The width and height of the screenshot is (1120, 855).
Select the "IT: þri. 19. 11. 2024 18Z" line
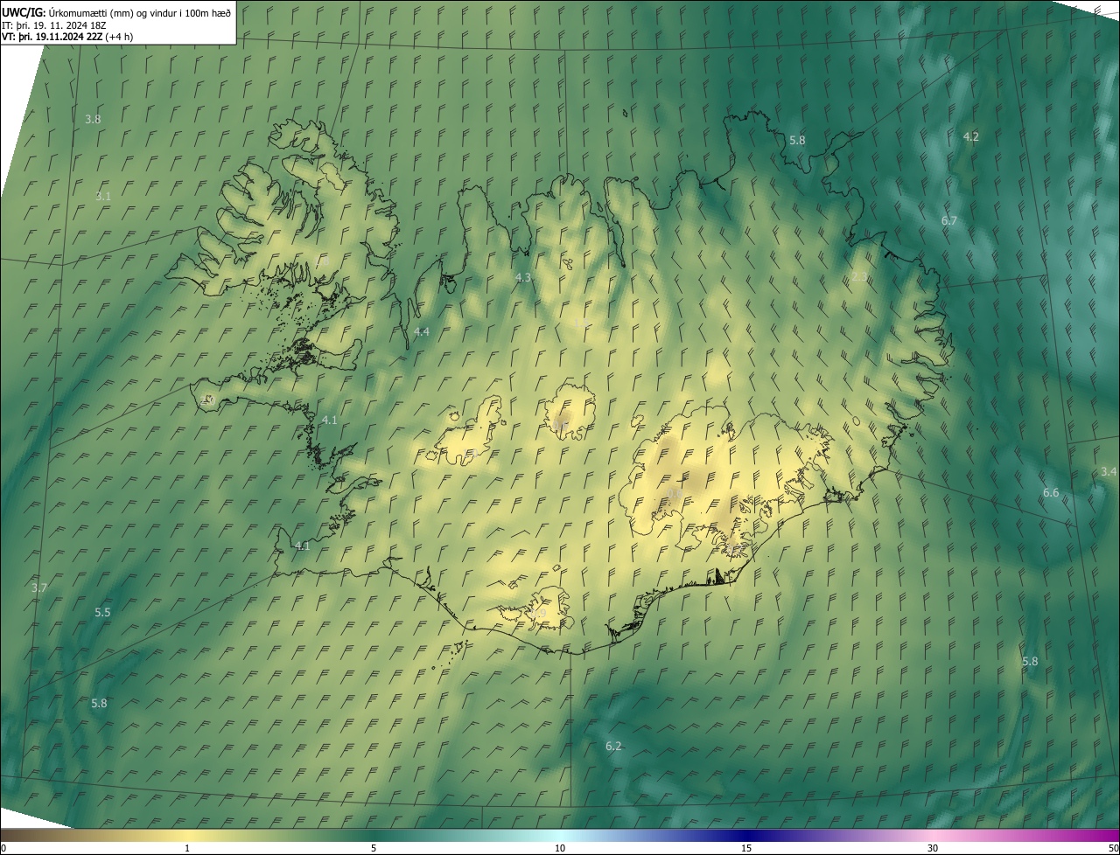tap(54, 24)
